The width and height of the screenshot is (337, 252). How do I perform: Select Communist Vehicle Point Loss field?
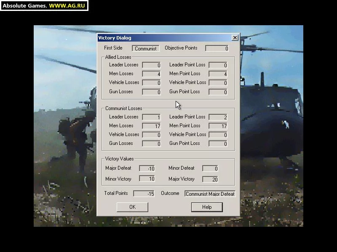218,135
